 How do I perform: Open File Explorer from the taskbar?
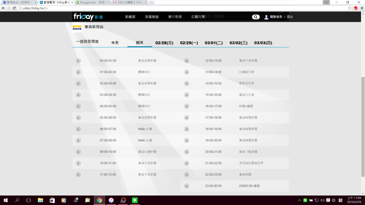click(41, 200)
